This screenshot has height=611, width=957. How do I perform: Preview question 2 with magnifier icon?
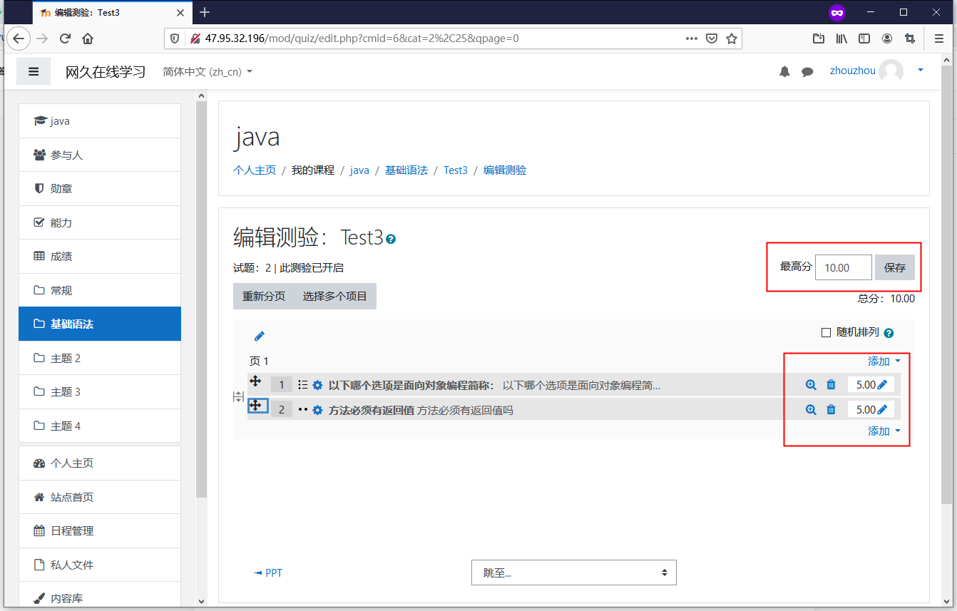[811, 410]
